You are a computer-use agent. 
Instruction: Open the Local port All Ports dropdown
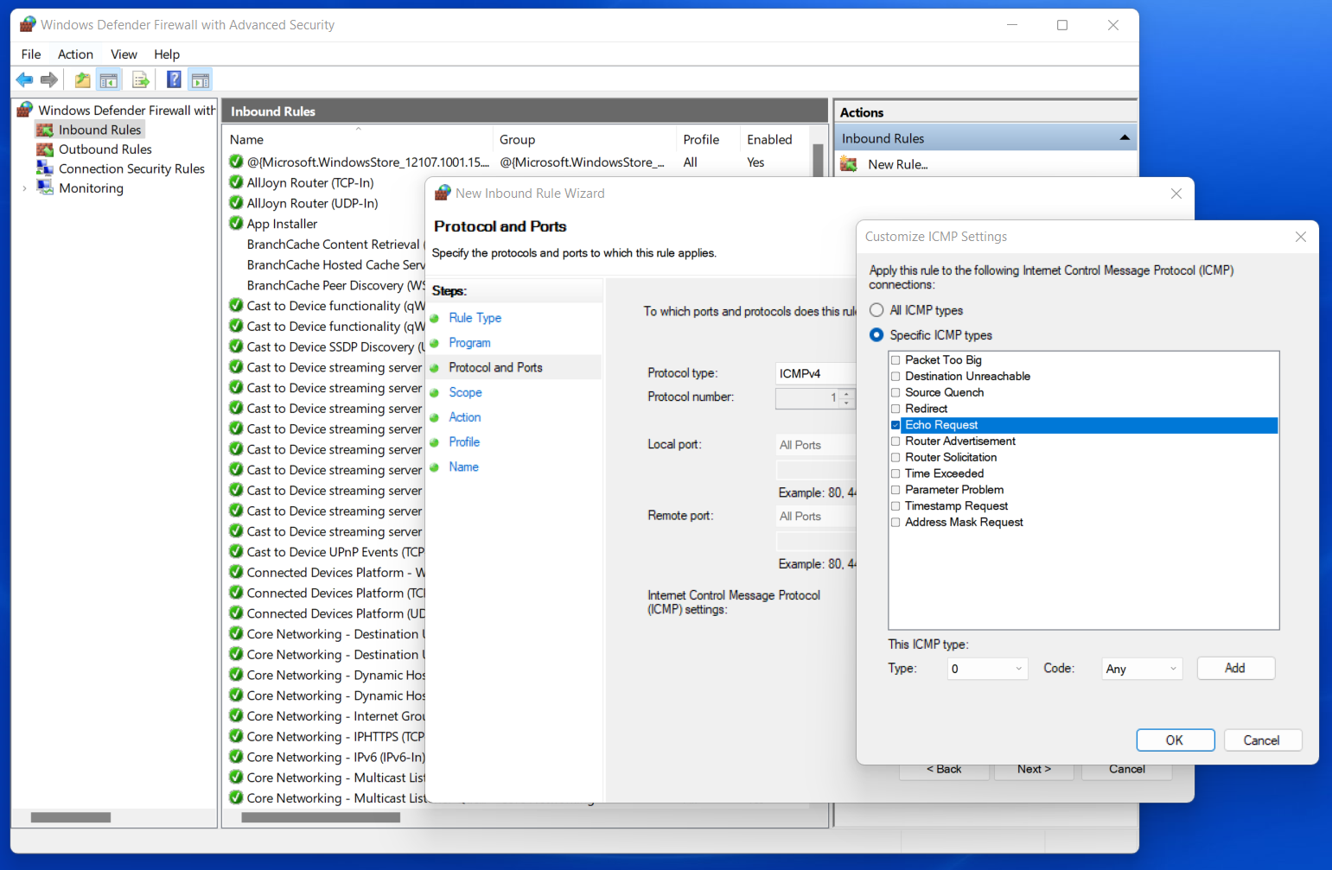[x=815, y=445]
